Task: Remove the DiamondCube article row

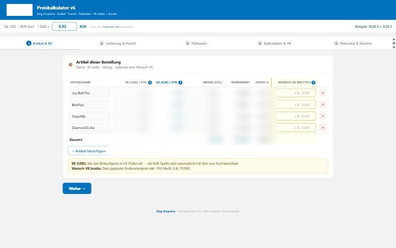Action: click(323, 127)
